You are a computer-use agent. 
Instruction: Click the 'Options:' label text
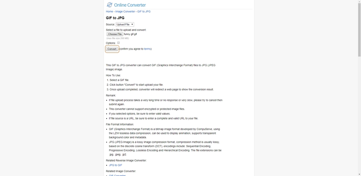click(x=111, y=43)
